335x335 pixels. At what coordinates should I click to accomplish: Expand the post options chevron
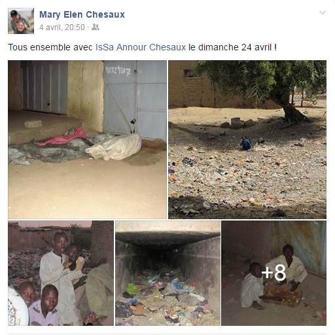[323, 12]
